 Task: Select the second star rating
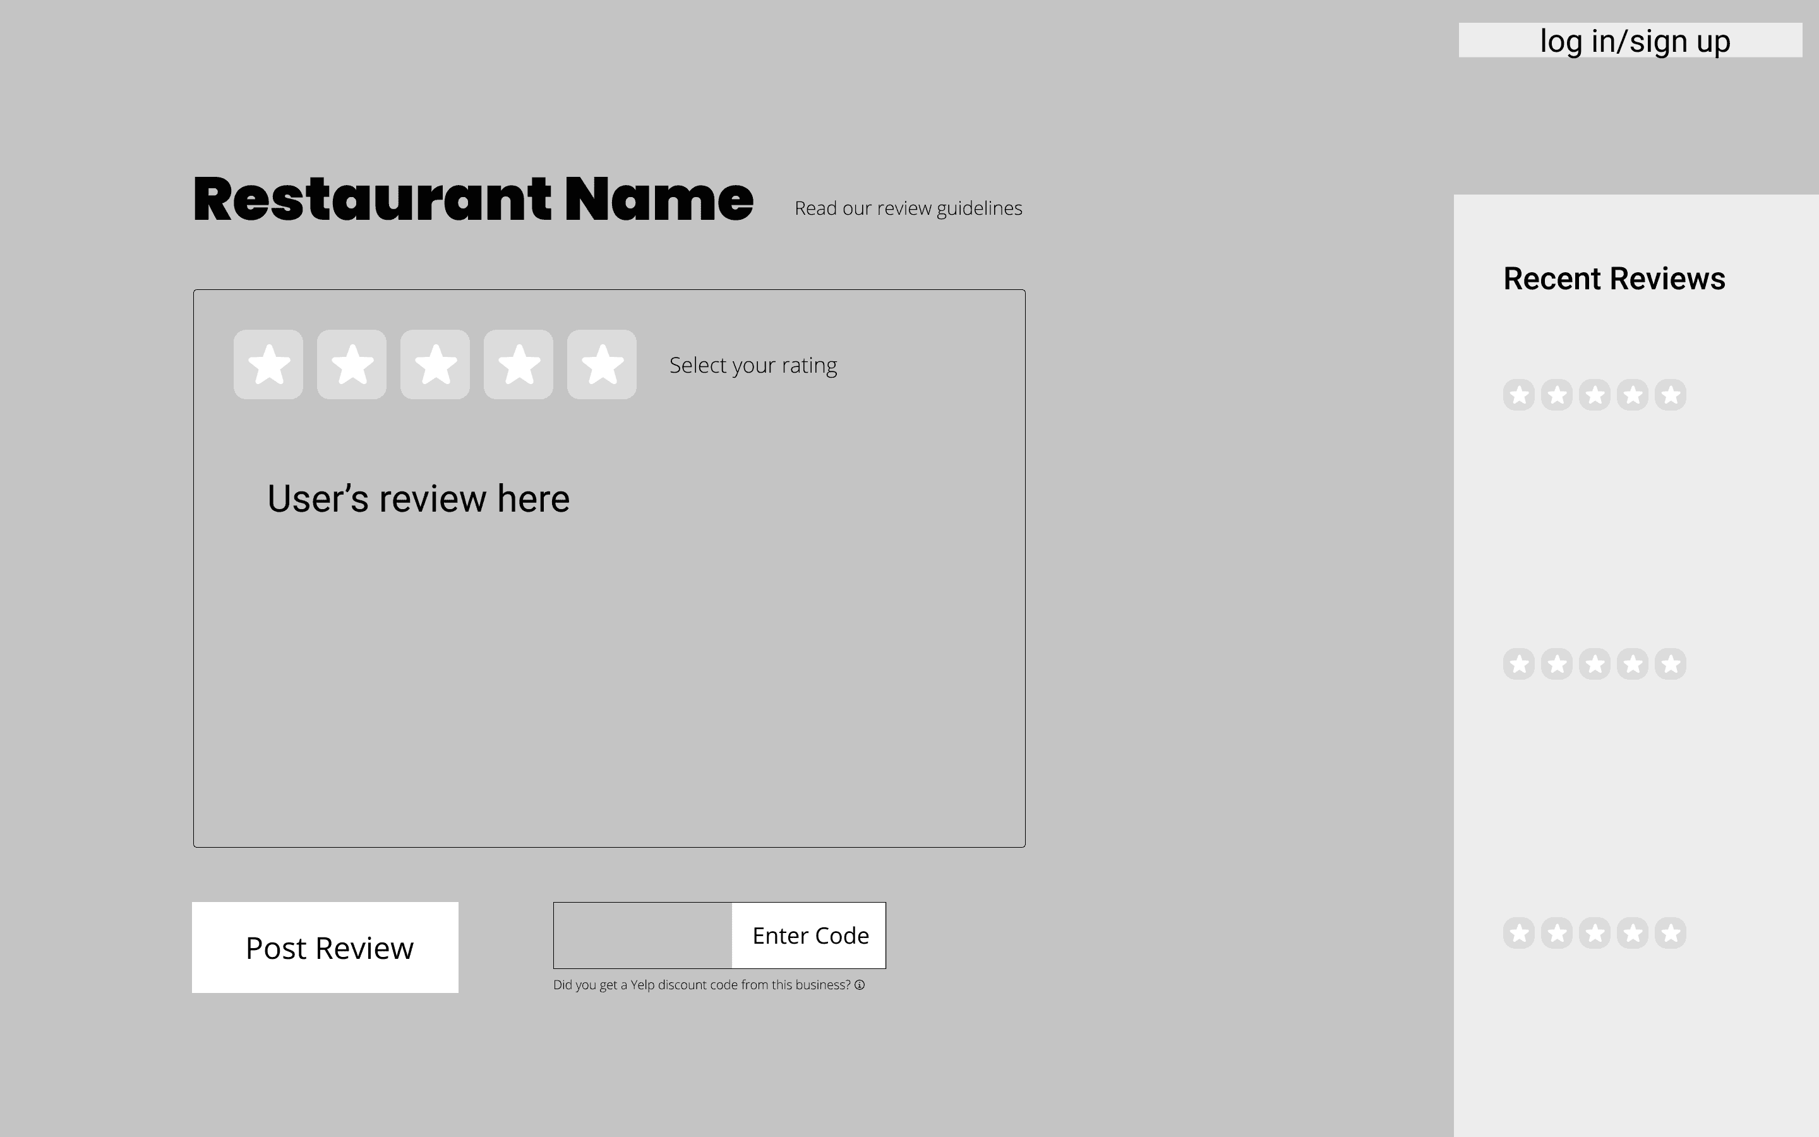point(352,364)
